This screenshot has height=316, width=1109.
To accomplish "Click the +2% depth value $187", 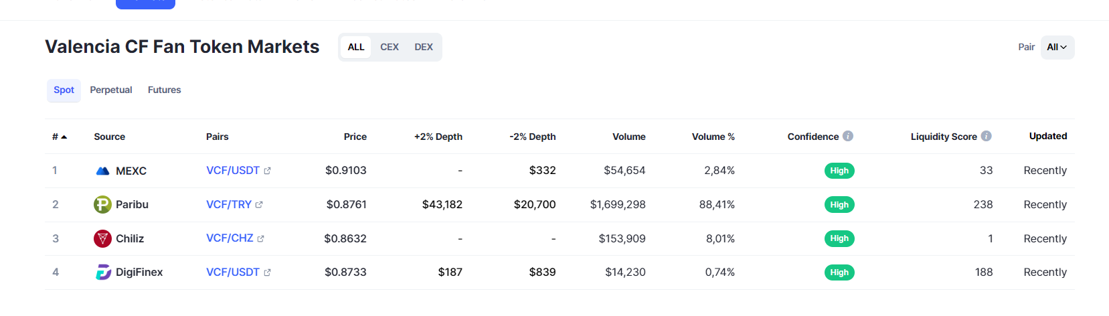I will click(x=450, y=272).
